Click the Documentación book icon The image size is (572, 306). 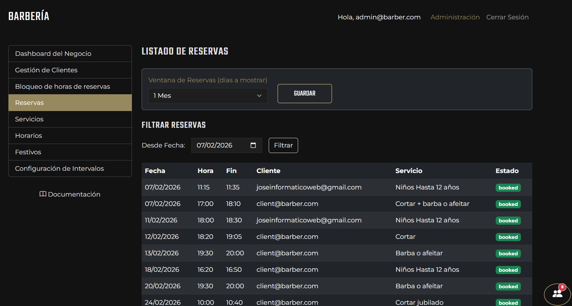point(43,194)
